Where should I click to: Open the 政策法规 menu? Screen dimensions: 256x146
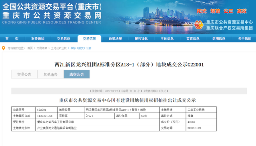[115, 39]
